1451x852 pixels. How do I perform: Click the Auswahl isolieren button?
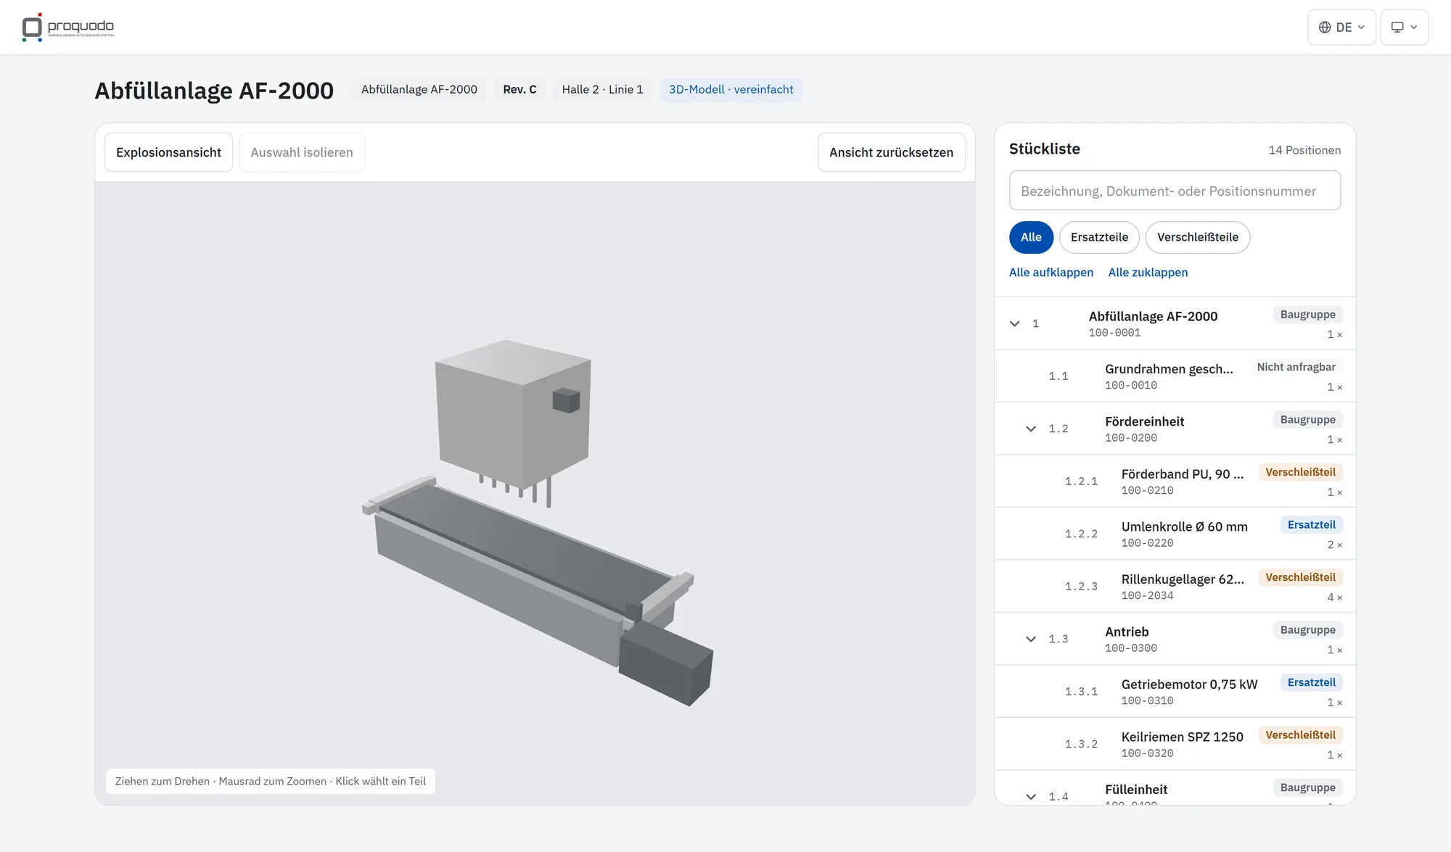tap(302, 152)
